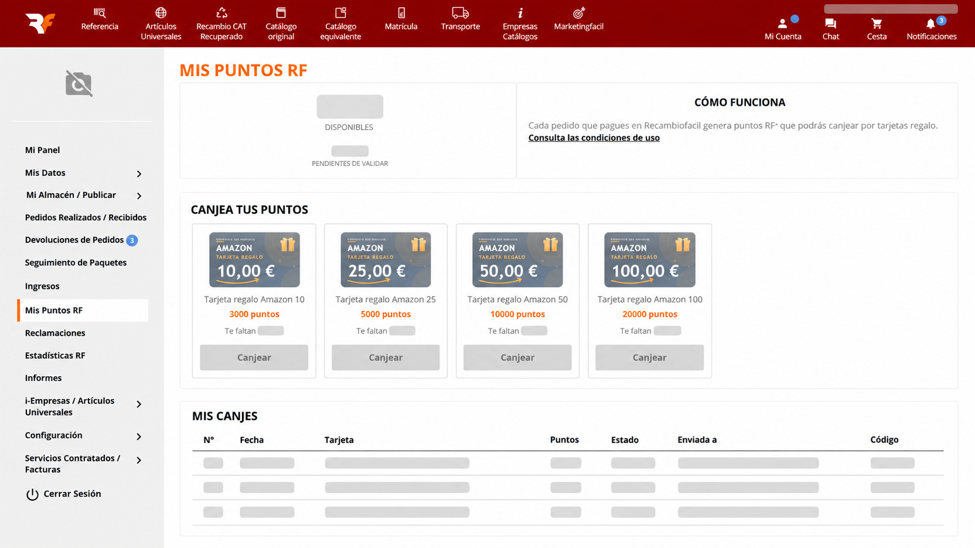975x548 pixels.
Task: Open Mi Cuenta user icon
Action: click(783, 24)
